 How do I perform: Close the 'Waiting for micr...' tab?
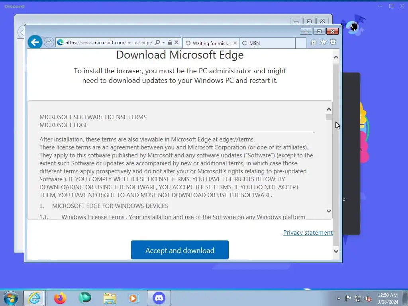coord(235,43)
